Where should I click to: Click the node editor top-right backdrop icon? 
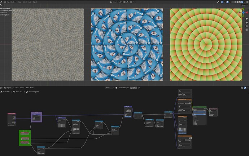(x=242, y=88)
